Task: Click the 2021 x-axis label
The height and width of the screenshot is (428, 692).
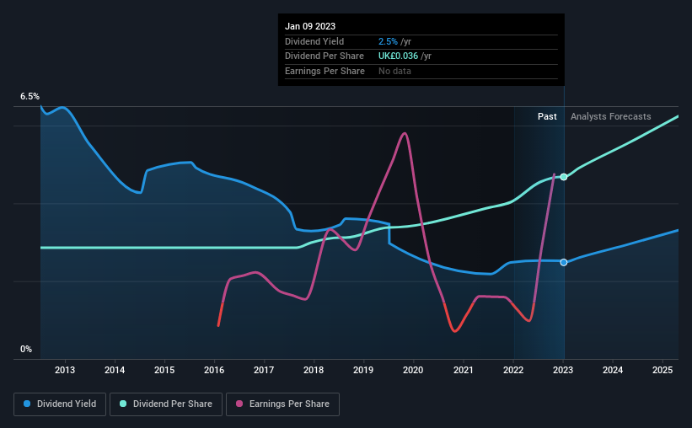Action: [x=464, y=370]
